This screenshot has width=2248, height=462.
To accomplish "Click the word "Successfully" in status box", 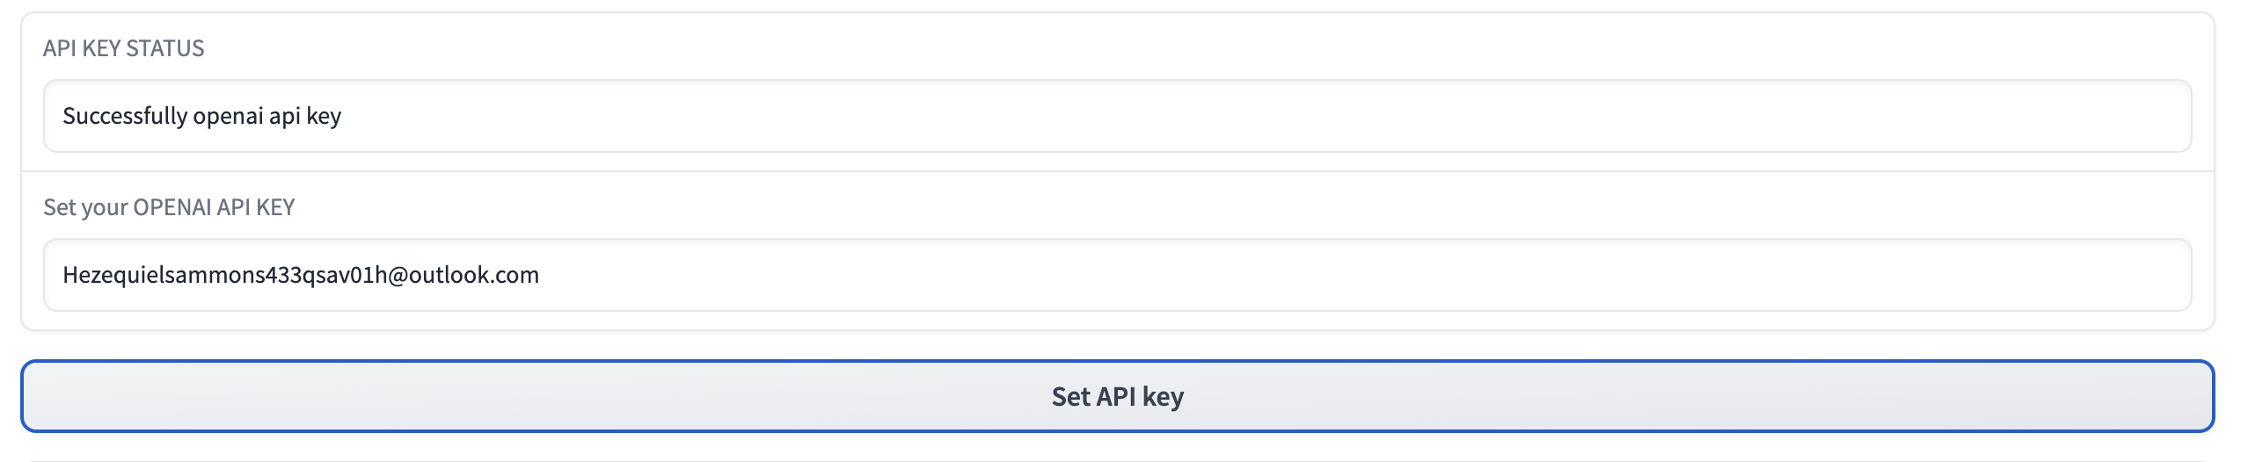I will [x=125, y=116].
